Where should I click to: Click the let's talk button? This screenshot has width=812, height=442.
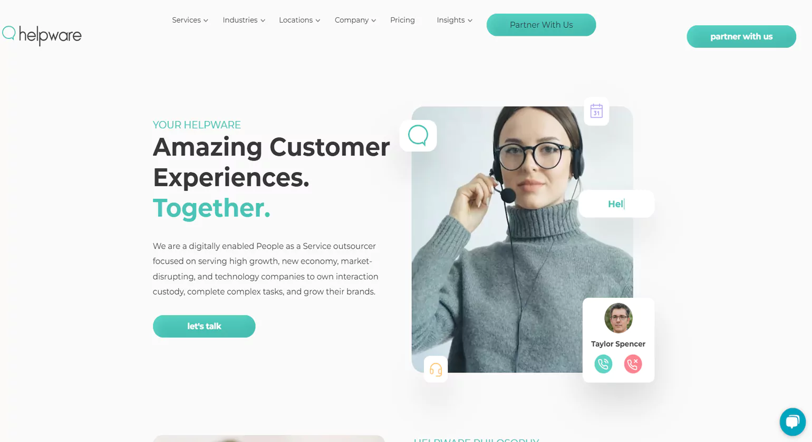pos(204,326)
